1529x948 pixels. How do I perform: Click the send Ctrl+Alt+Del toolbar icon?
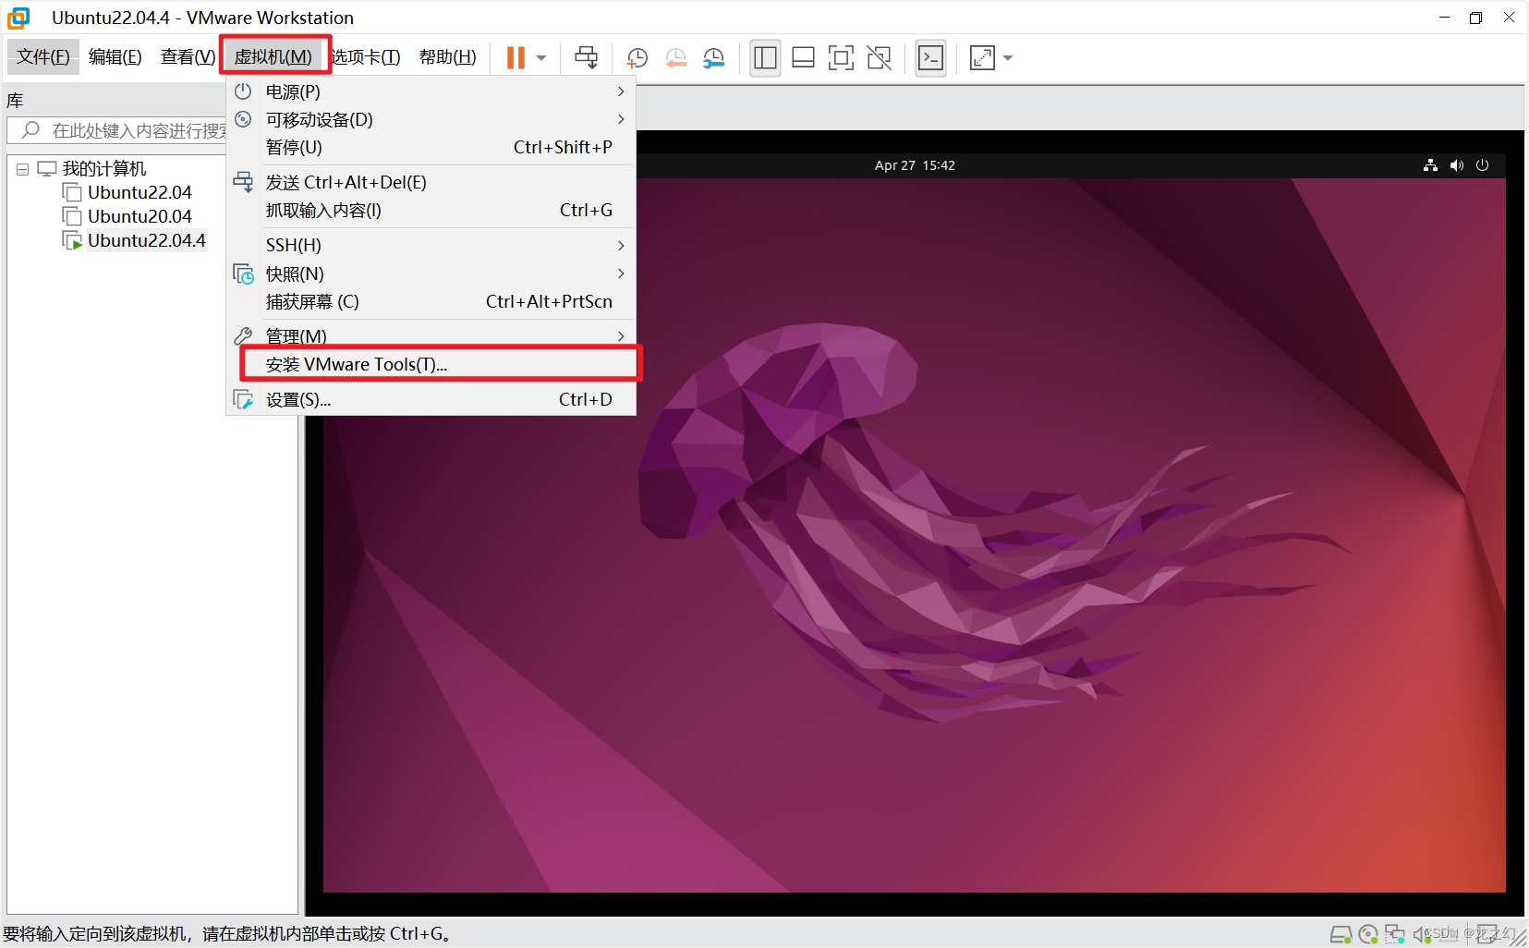click(586, 57)
